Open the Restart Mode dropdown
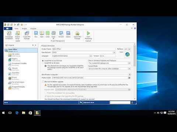The width and height of the screenshot is (177, 132). 129,69
